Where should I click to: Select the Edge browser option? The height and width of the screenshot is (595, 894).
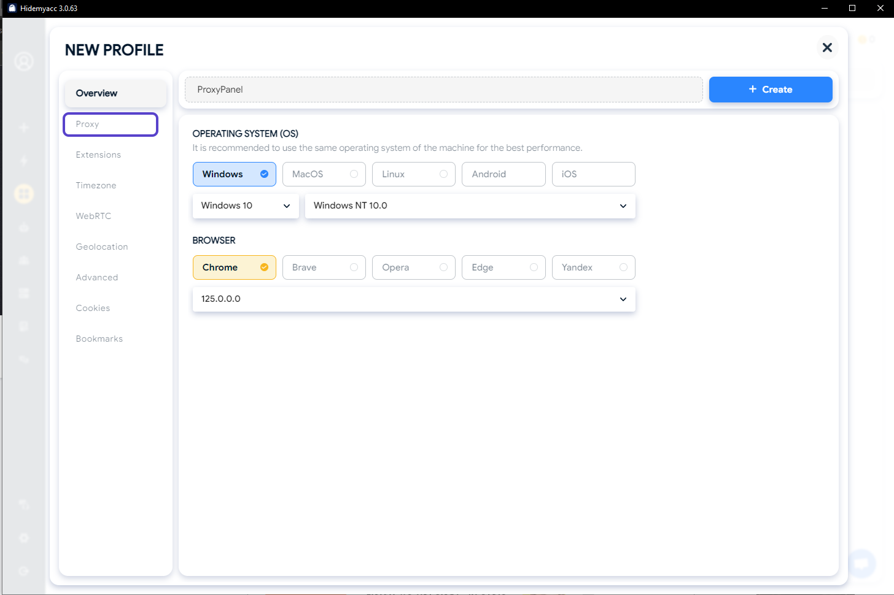pos(503,267)
